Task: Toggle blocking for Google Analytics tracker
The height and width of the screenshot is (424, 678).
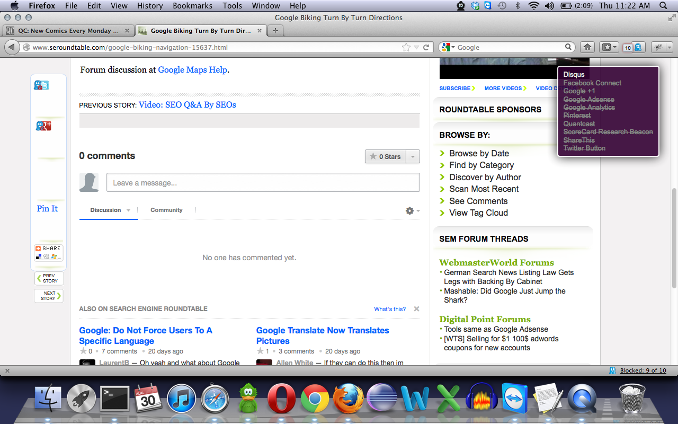Action: coord(589,108)
